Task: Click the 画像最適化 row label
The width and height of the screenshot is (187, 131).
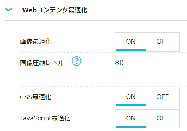Action: pos(36,42)
